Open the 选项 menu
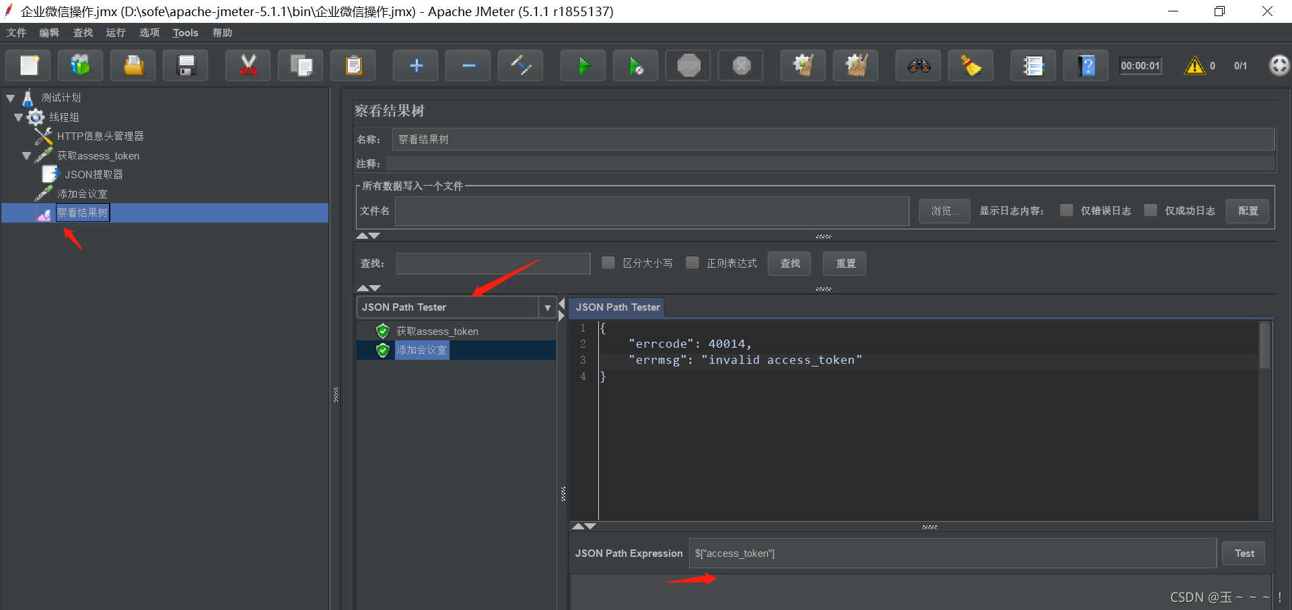The height and width of the screenshot is (610, 1292). (149, 33)
